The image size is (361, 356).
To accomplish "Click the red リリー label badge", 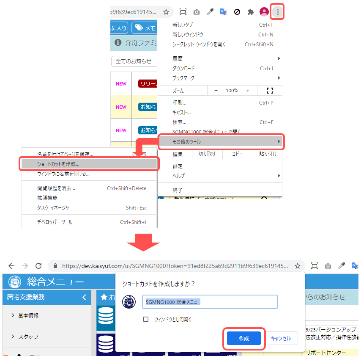I will coord(148,84).
